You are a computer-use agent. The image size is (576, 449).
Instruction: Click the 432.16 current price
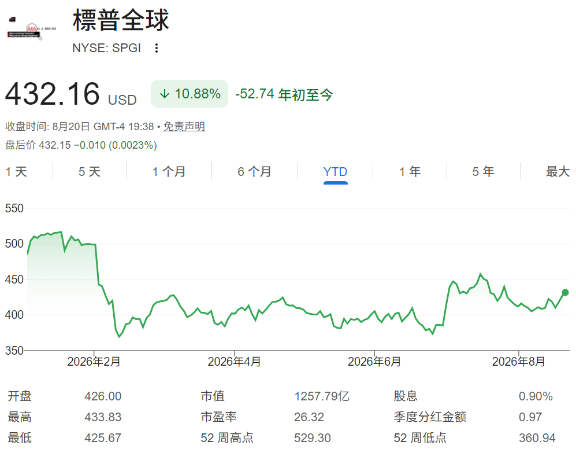(52, 94)
